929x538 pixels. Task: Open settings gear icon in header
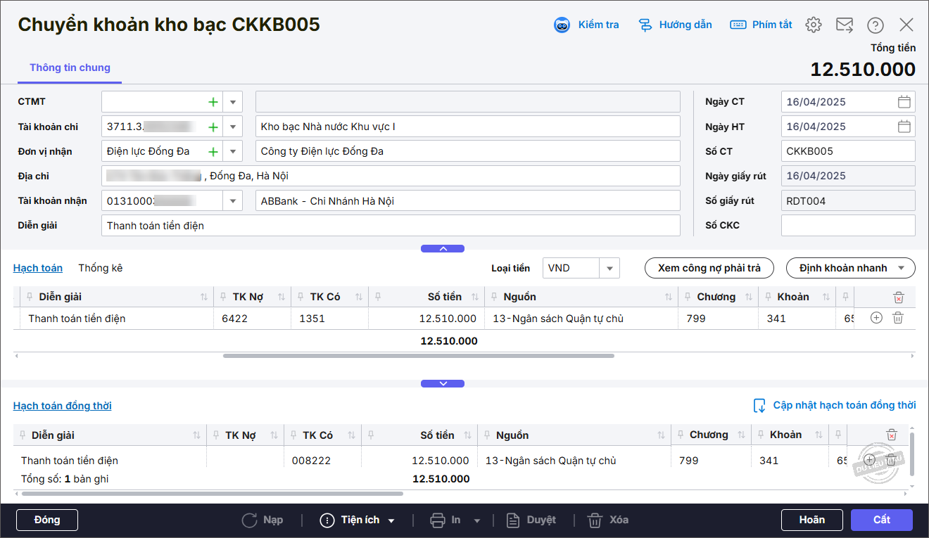coord(814,25)
